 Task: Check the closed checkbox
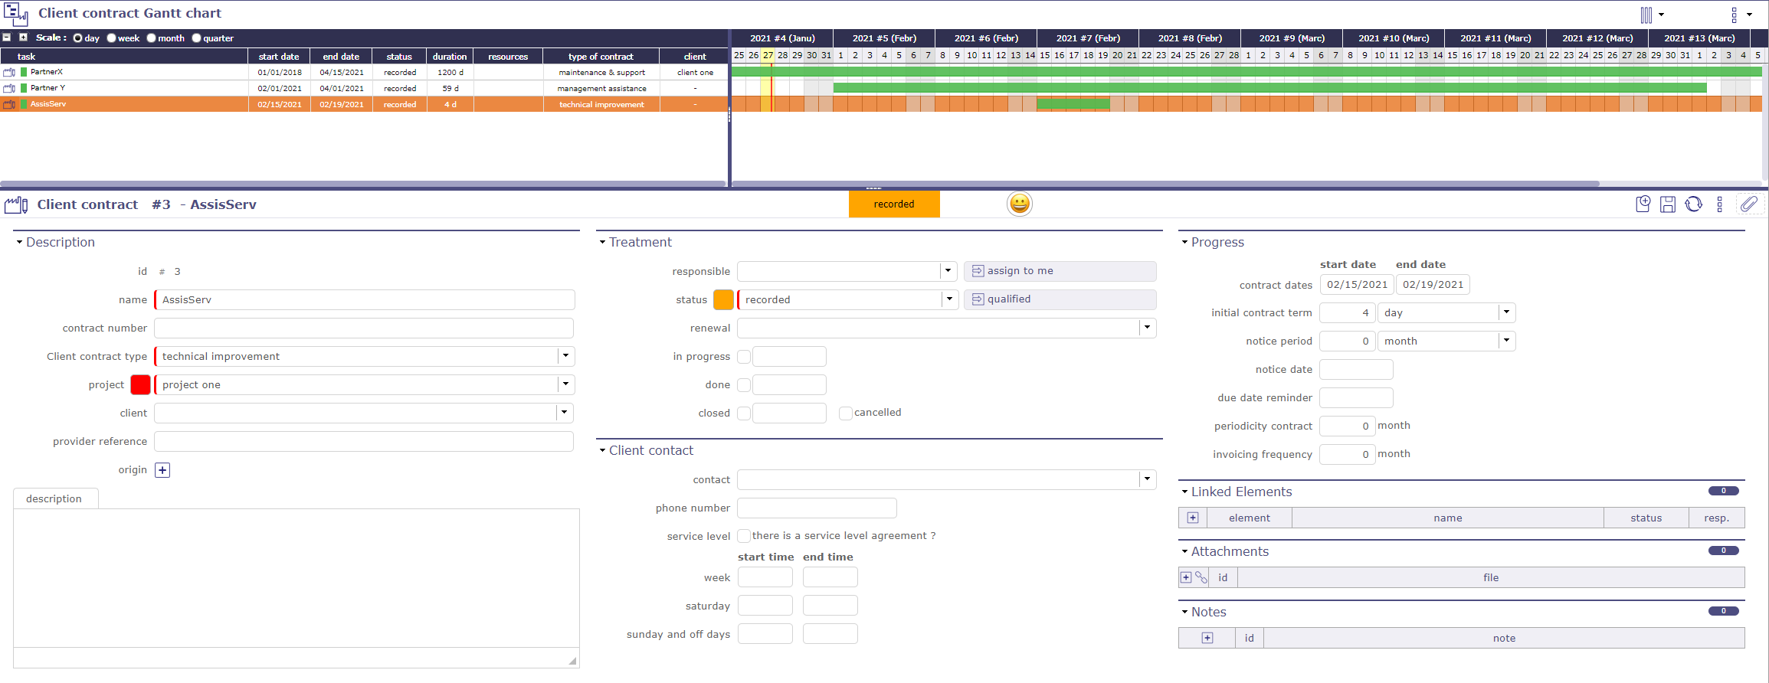click(744, 413)
